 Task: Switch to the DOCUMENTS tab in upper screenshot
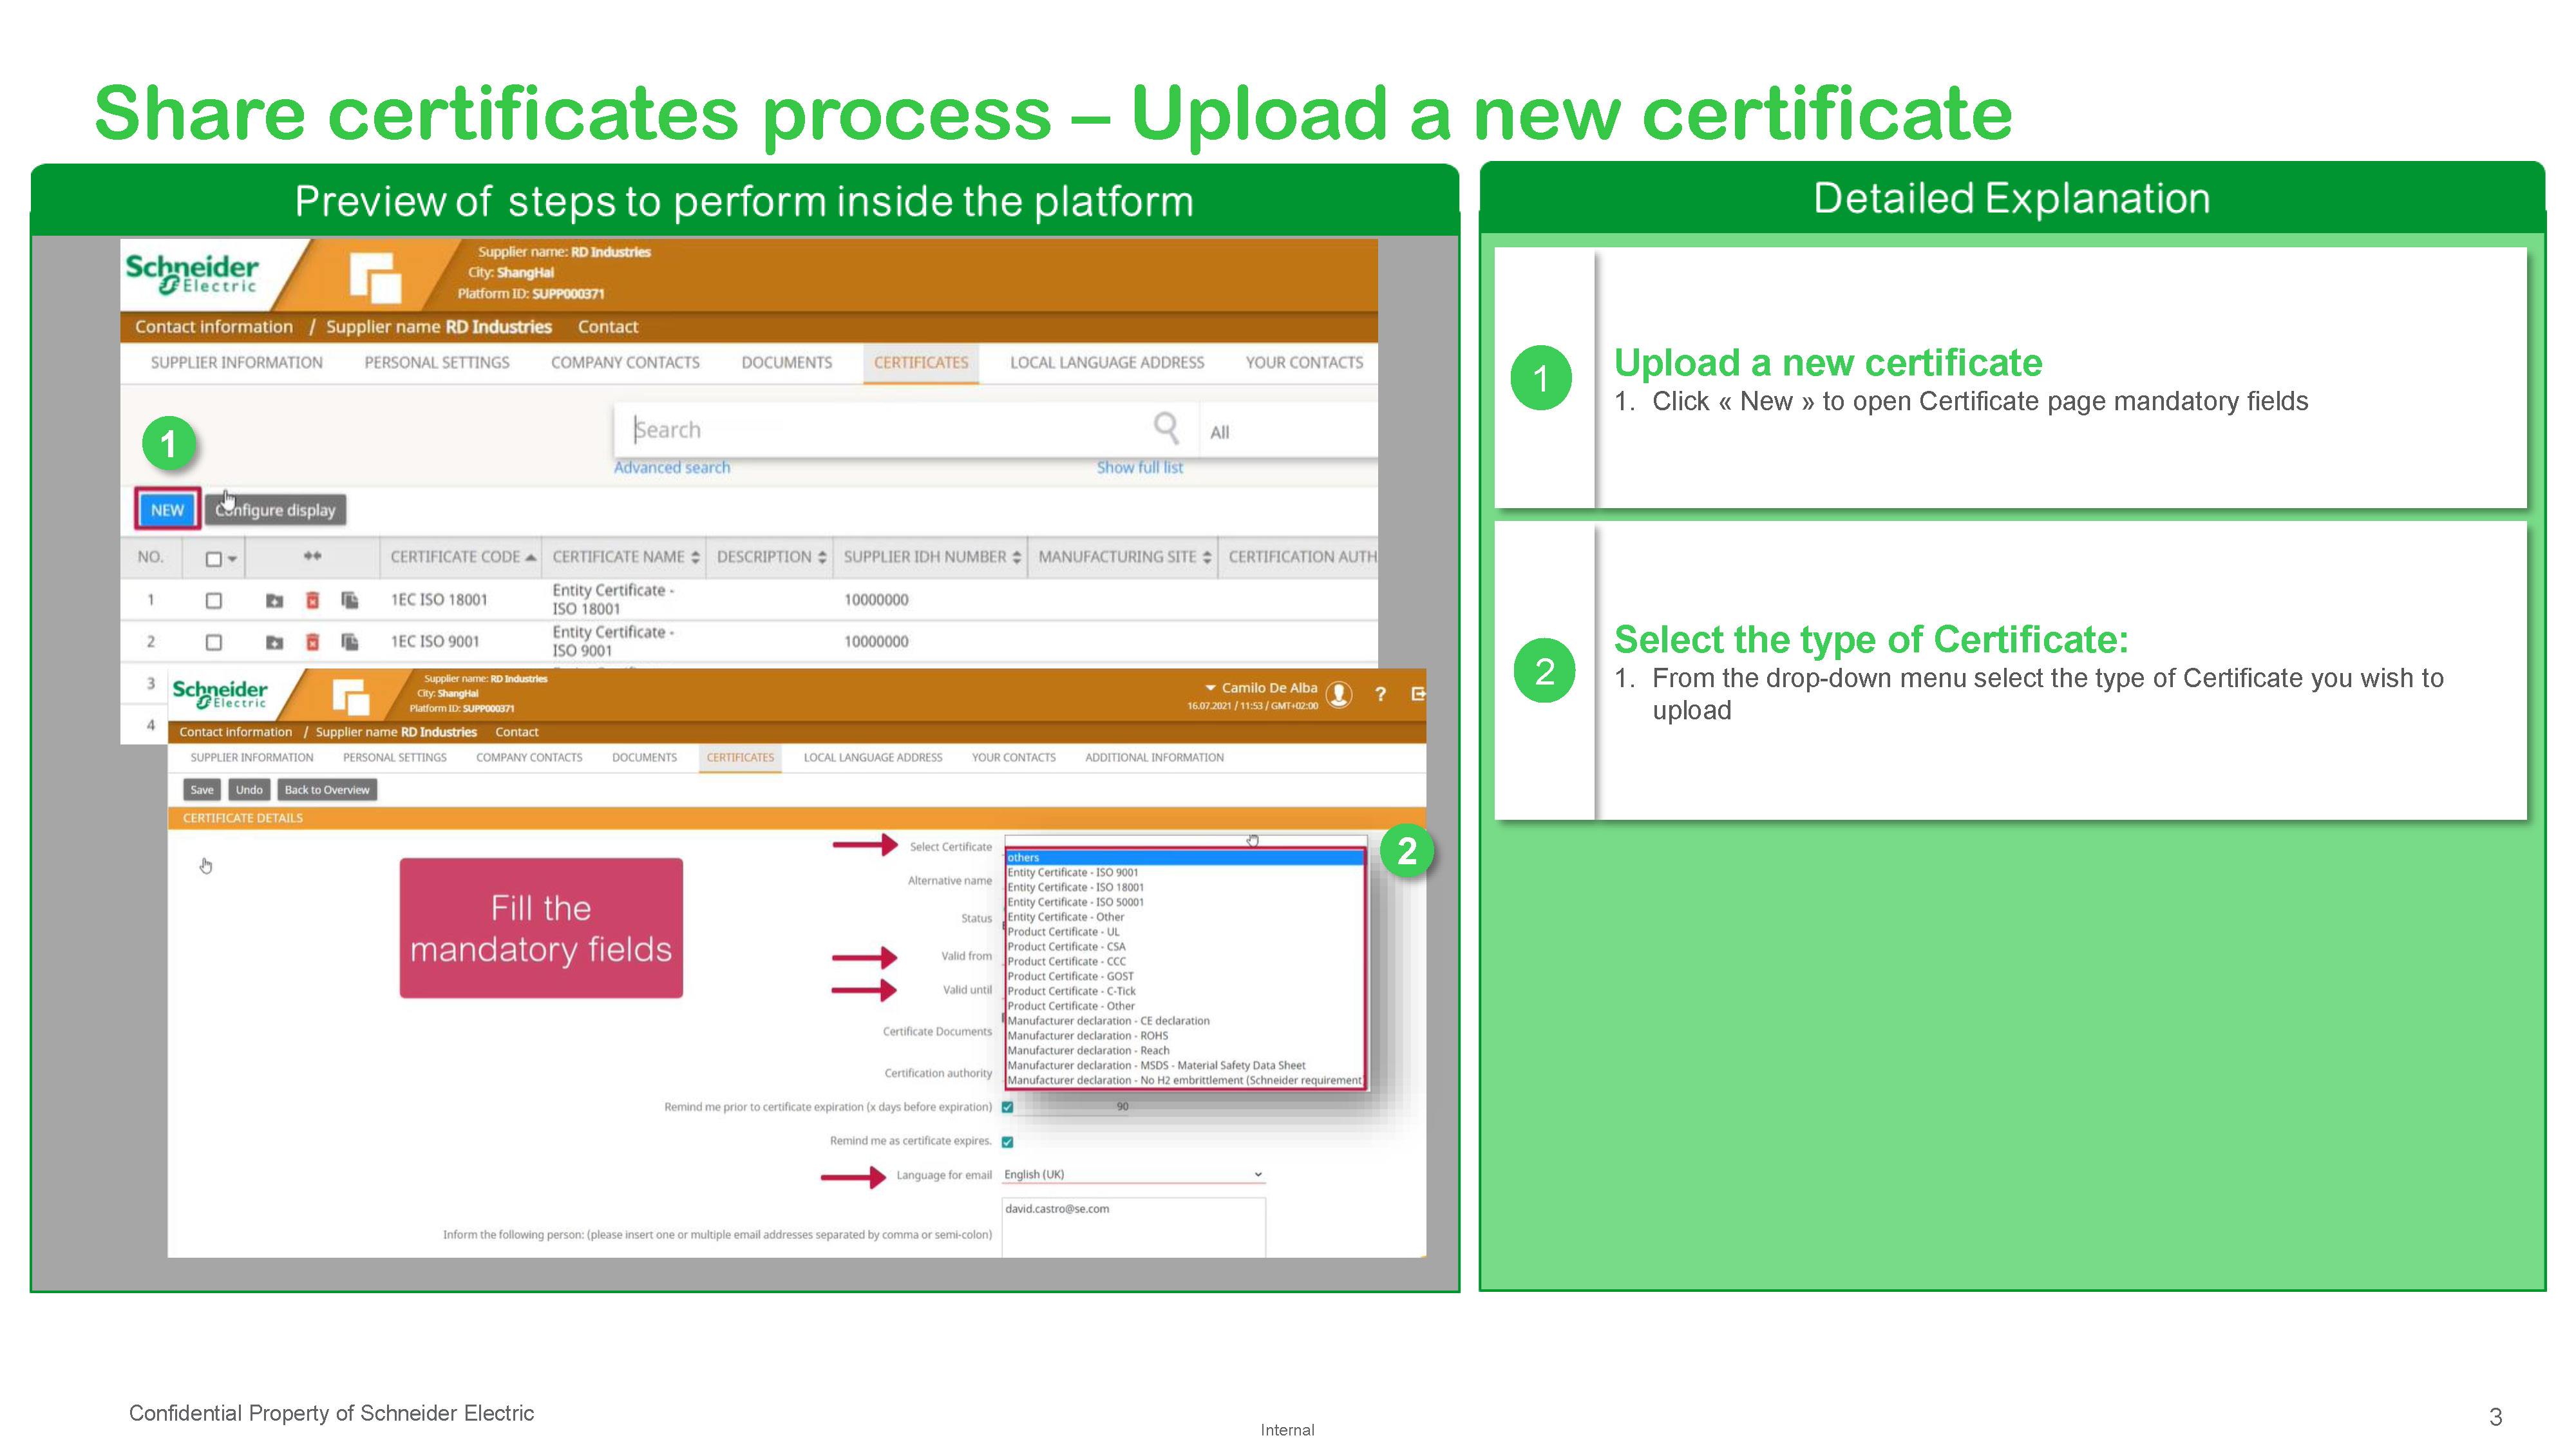click(x=786, y=362)
